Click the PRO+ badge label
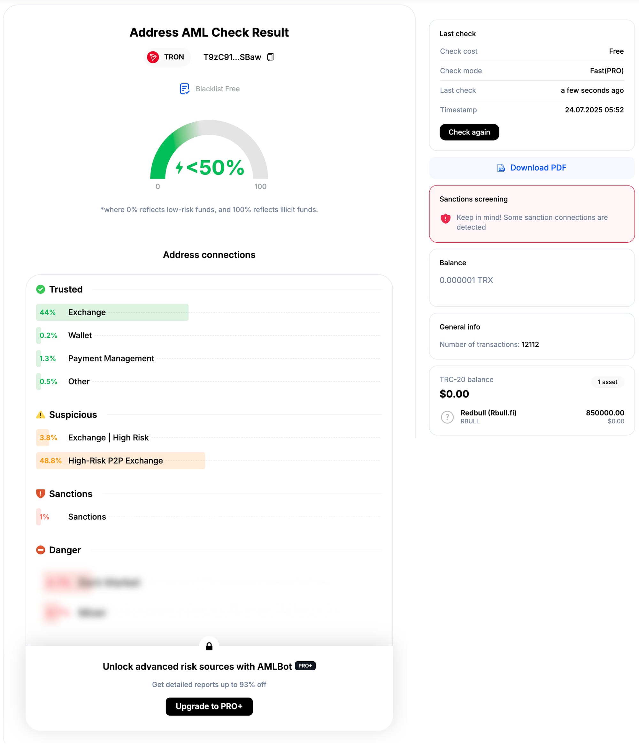The width and height of the screenshot is (639, 744). click(x=305, y=666)
